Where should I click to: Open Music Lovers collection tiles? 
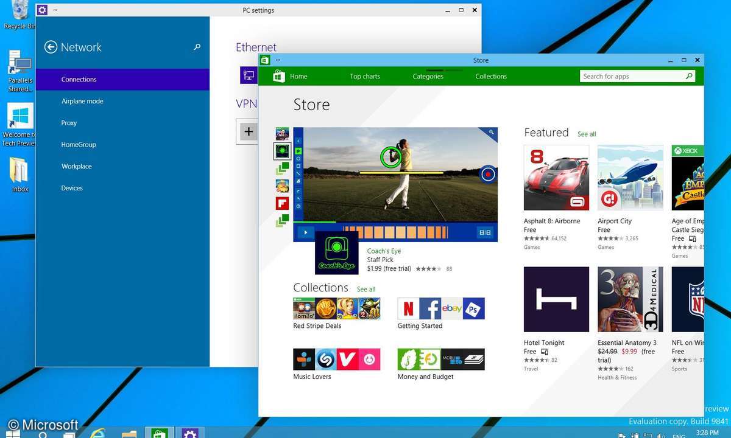pos(337,360)
